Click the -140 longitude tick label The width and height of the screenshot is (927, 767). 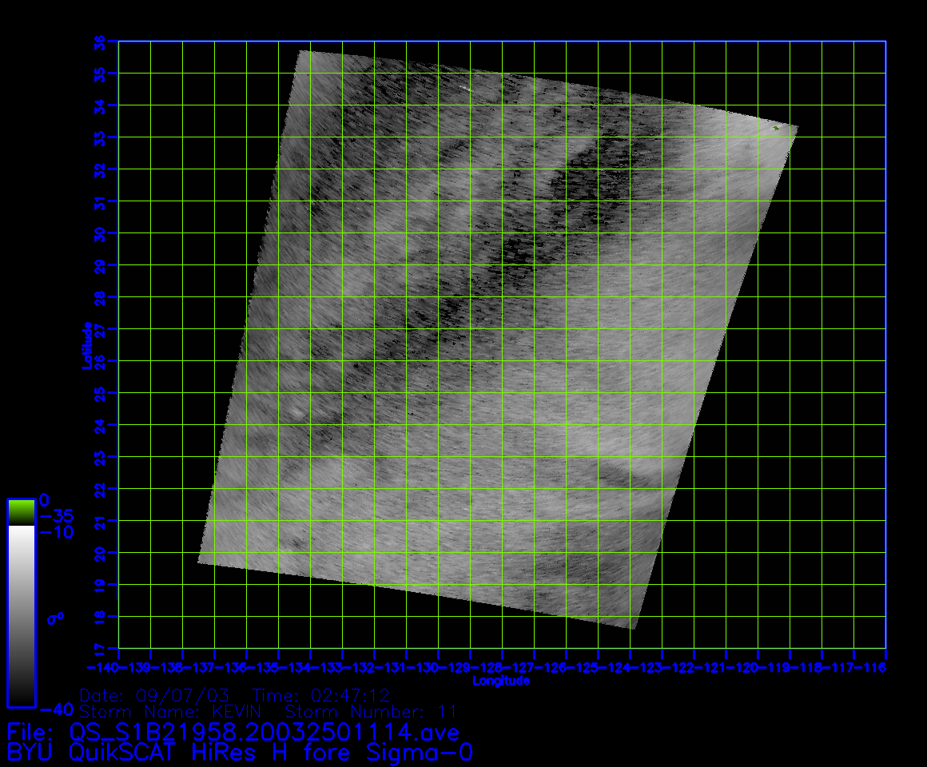point(102,668)
